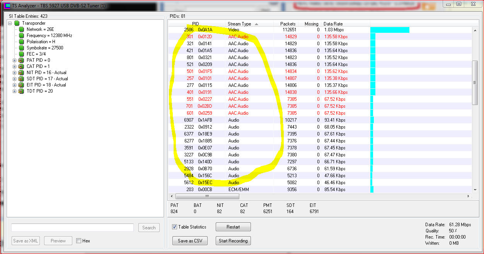Screen dimensions: 484x254
Task: Click the PAT PID table icon
Action: [21, 60]
